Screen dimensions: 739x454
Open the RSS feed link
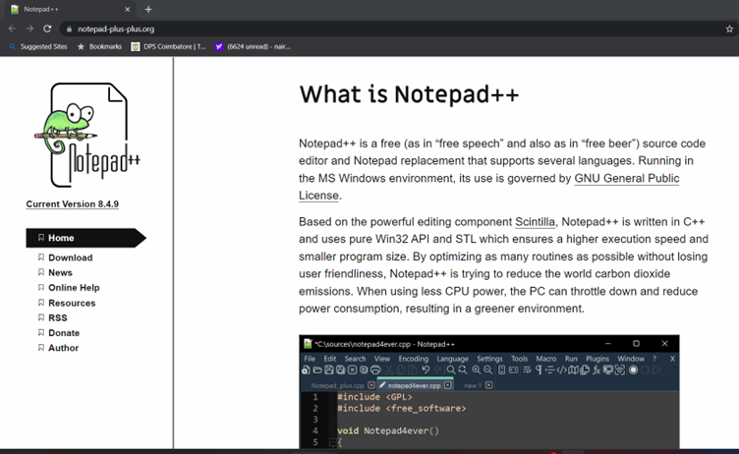(x=58, y=317)
